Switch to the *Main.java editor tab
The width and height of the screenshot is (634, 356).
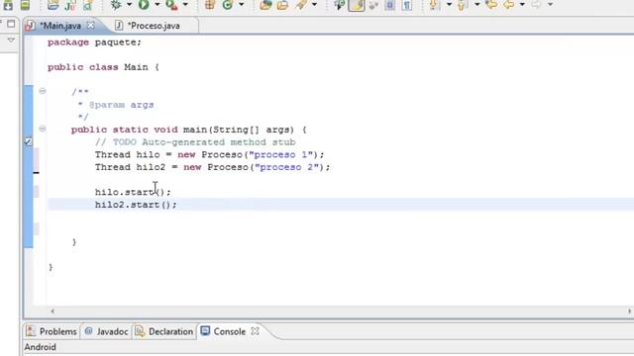click(60, 26)
